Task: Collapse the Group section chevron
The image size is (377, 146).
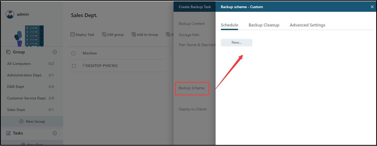Action: point(55,52)
